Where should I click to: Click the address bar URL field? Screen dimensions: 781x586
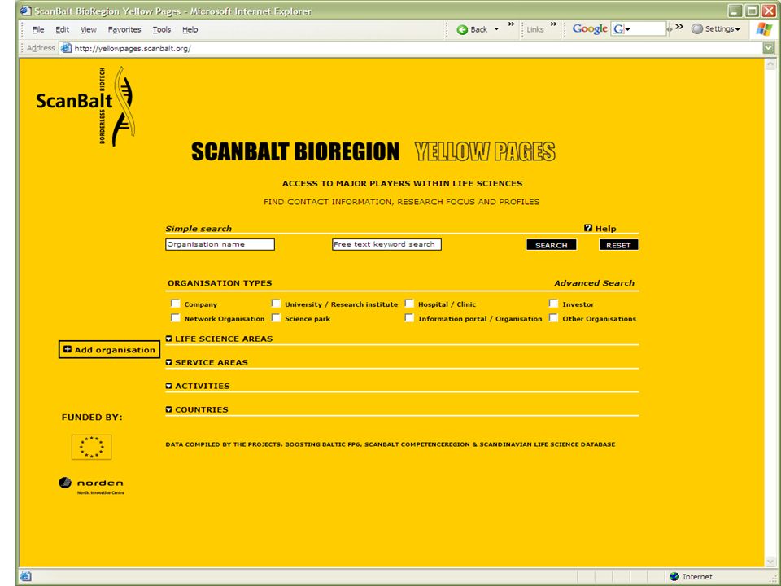pyautogui.click(x=418, y=48)
